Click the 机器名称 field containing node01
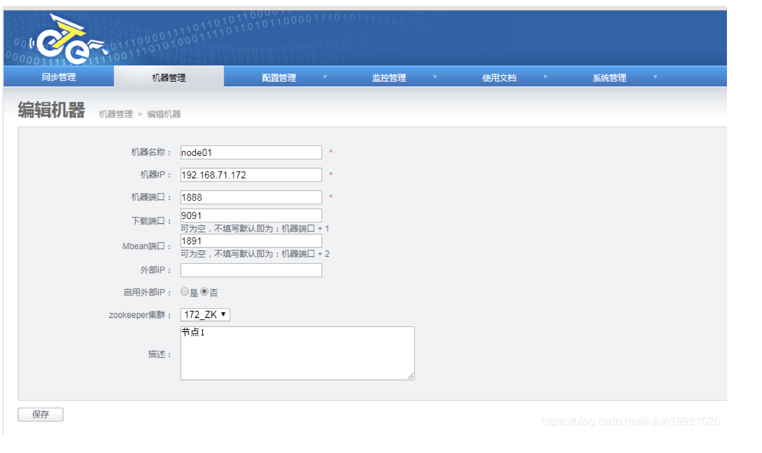The width and height of the screenshot is (762, 453). coord(251,152)
